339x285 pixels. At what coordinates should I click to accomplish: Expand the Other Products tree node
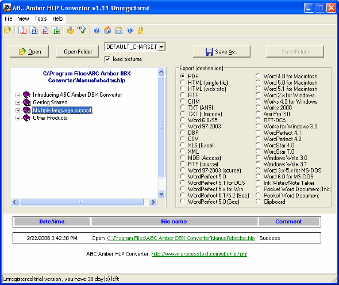point(18,118)
